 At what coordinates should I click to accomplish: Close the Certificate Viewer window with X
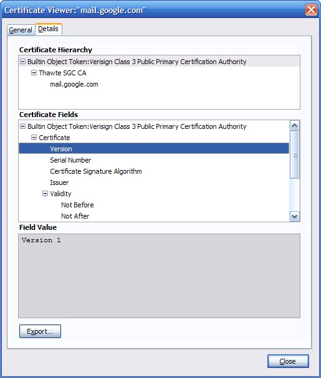311,9
